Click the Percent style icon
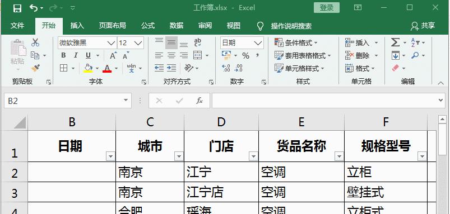 [245, 55]
